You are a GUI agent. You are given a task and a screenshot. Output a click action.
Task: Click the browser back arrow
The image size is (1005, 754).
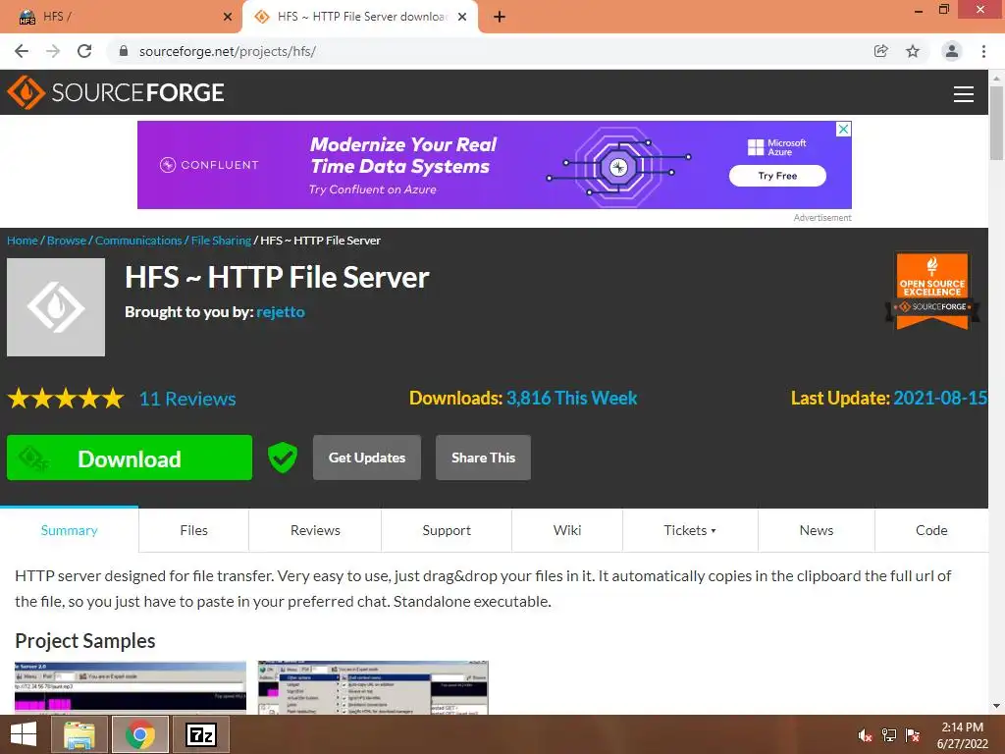click(22, 51)
